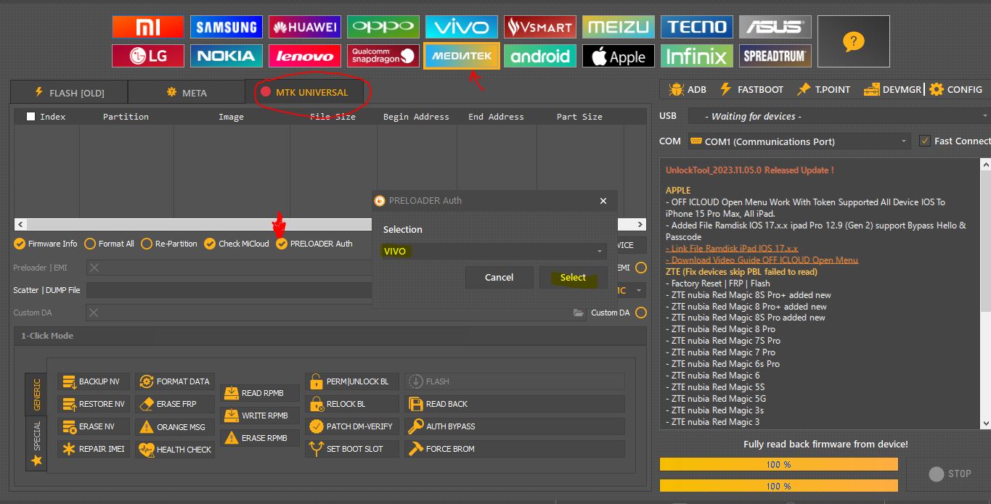991x504 pixels.
Task: Choose the Apple brand tile
Action: (619, 56)
